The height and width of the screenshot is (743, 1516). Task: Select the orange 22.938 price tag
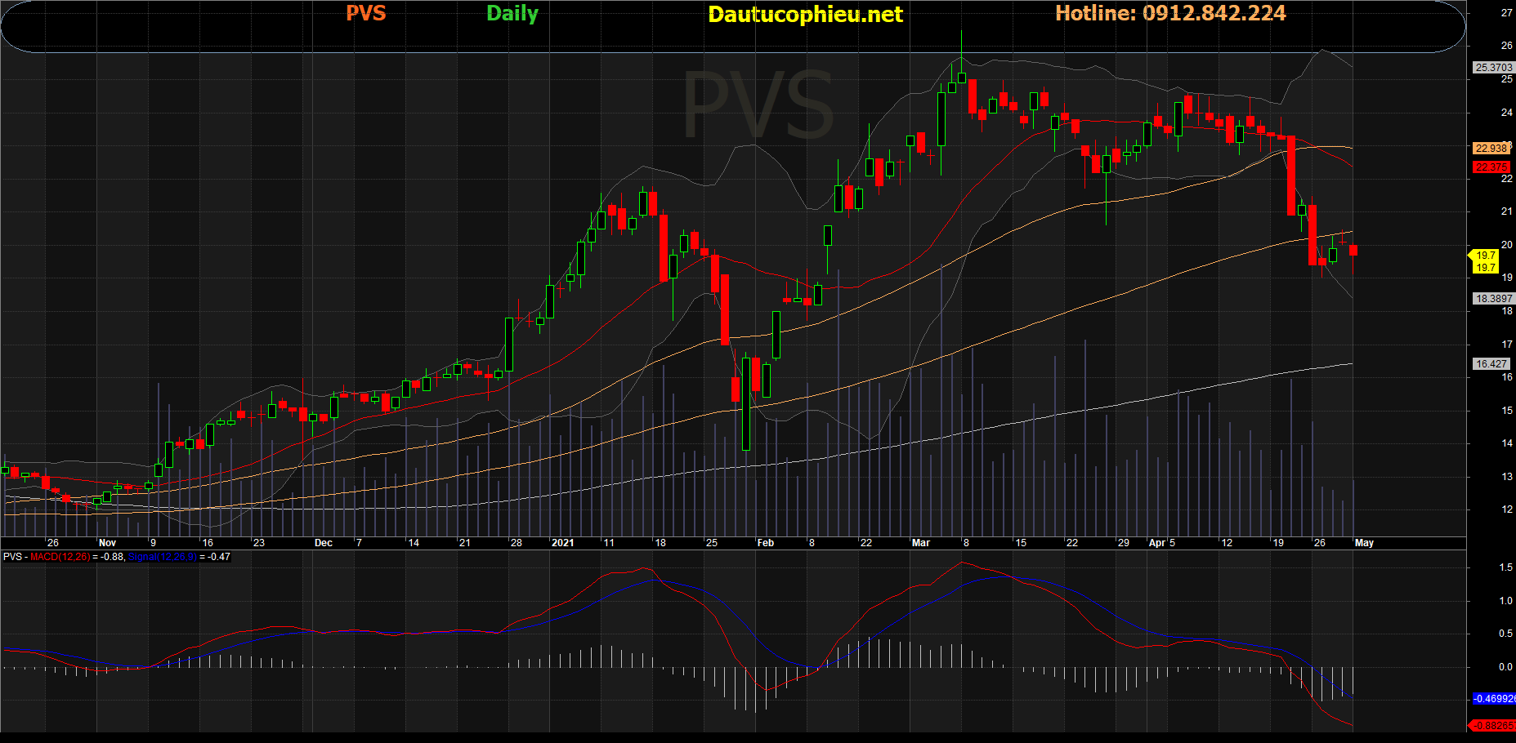point(1491,149)
